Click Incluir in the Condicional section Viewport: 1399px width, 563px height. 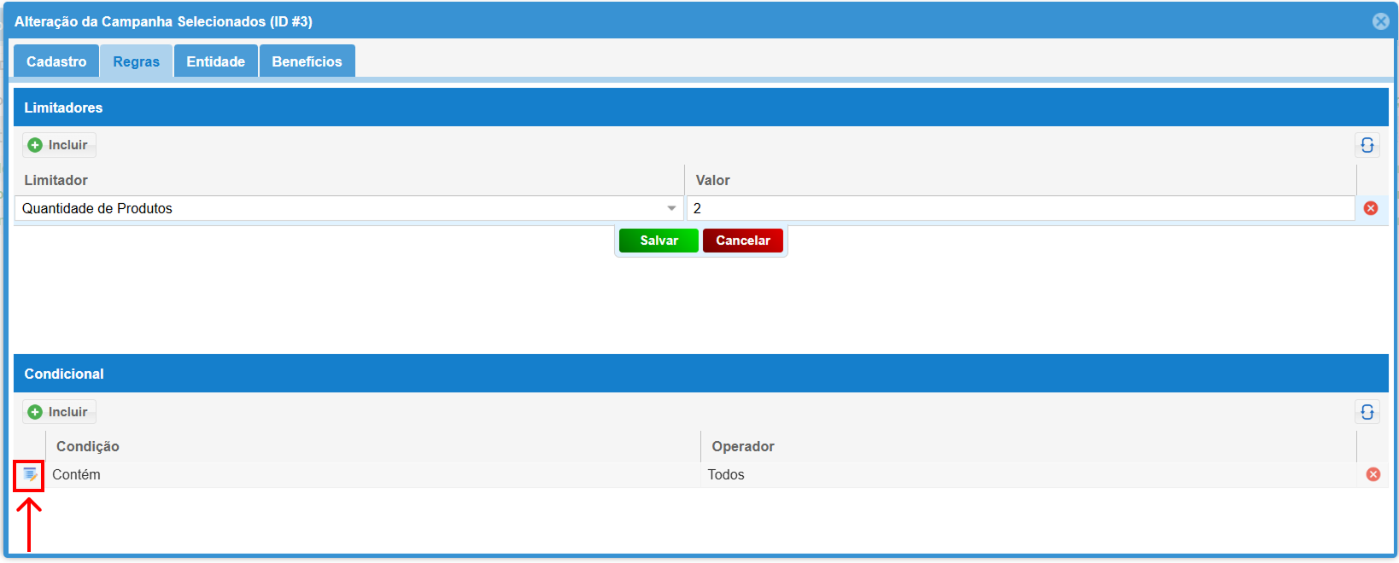click(59, 412)
